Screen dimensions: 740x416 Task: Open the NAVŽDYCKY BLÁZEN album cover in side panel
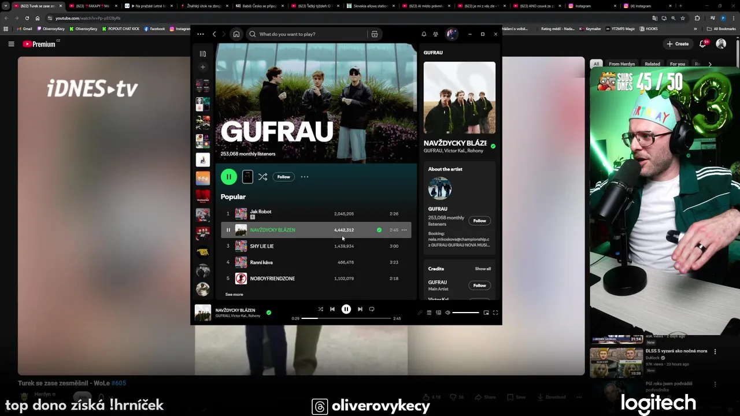click(460, 98)
